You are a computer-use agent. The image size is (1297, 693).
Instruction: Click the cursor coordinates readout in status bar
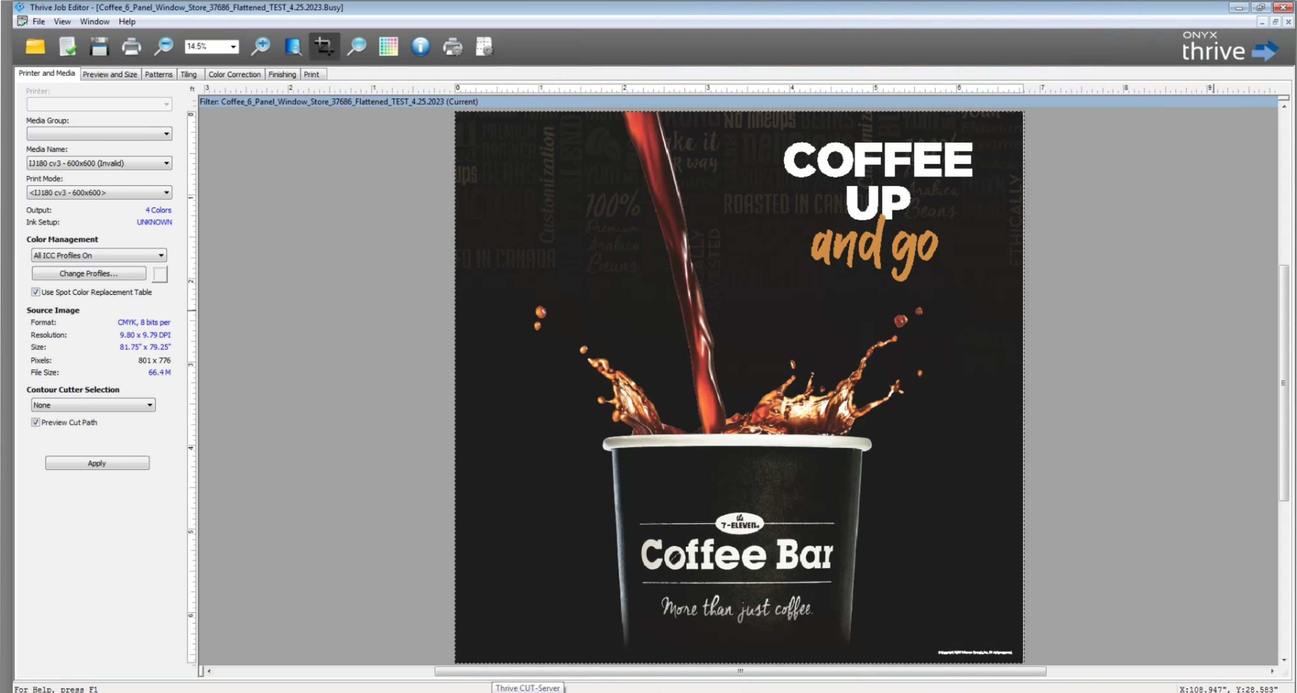click(x=1229, y=689)
